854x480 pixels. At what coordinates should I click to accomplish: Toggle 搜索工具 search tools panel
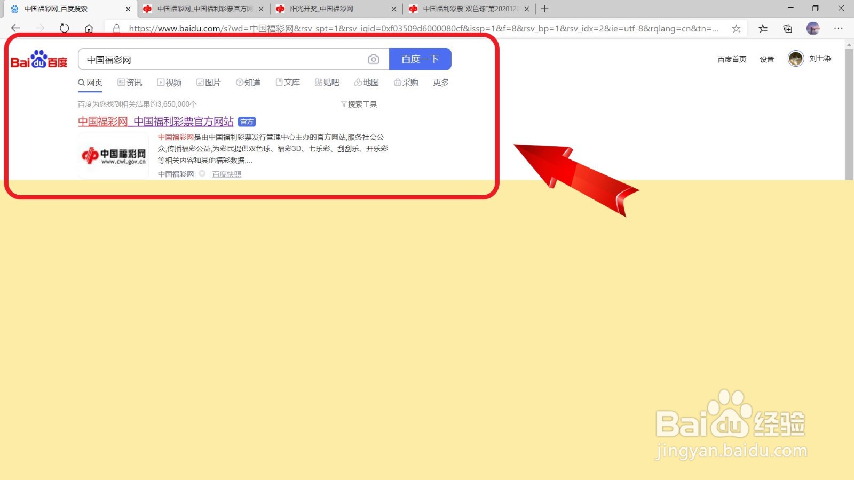[360, 104]
